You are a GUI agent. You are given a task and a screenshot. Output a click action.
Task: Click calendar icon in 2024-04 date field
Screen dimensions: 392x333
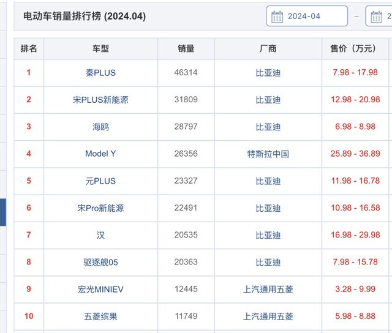[x=277, y=16]
